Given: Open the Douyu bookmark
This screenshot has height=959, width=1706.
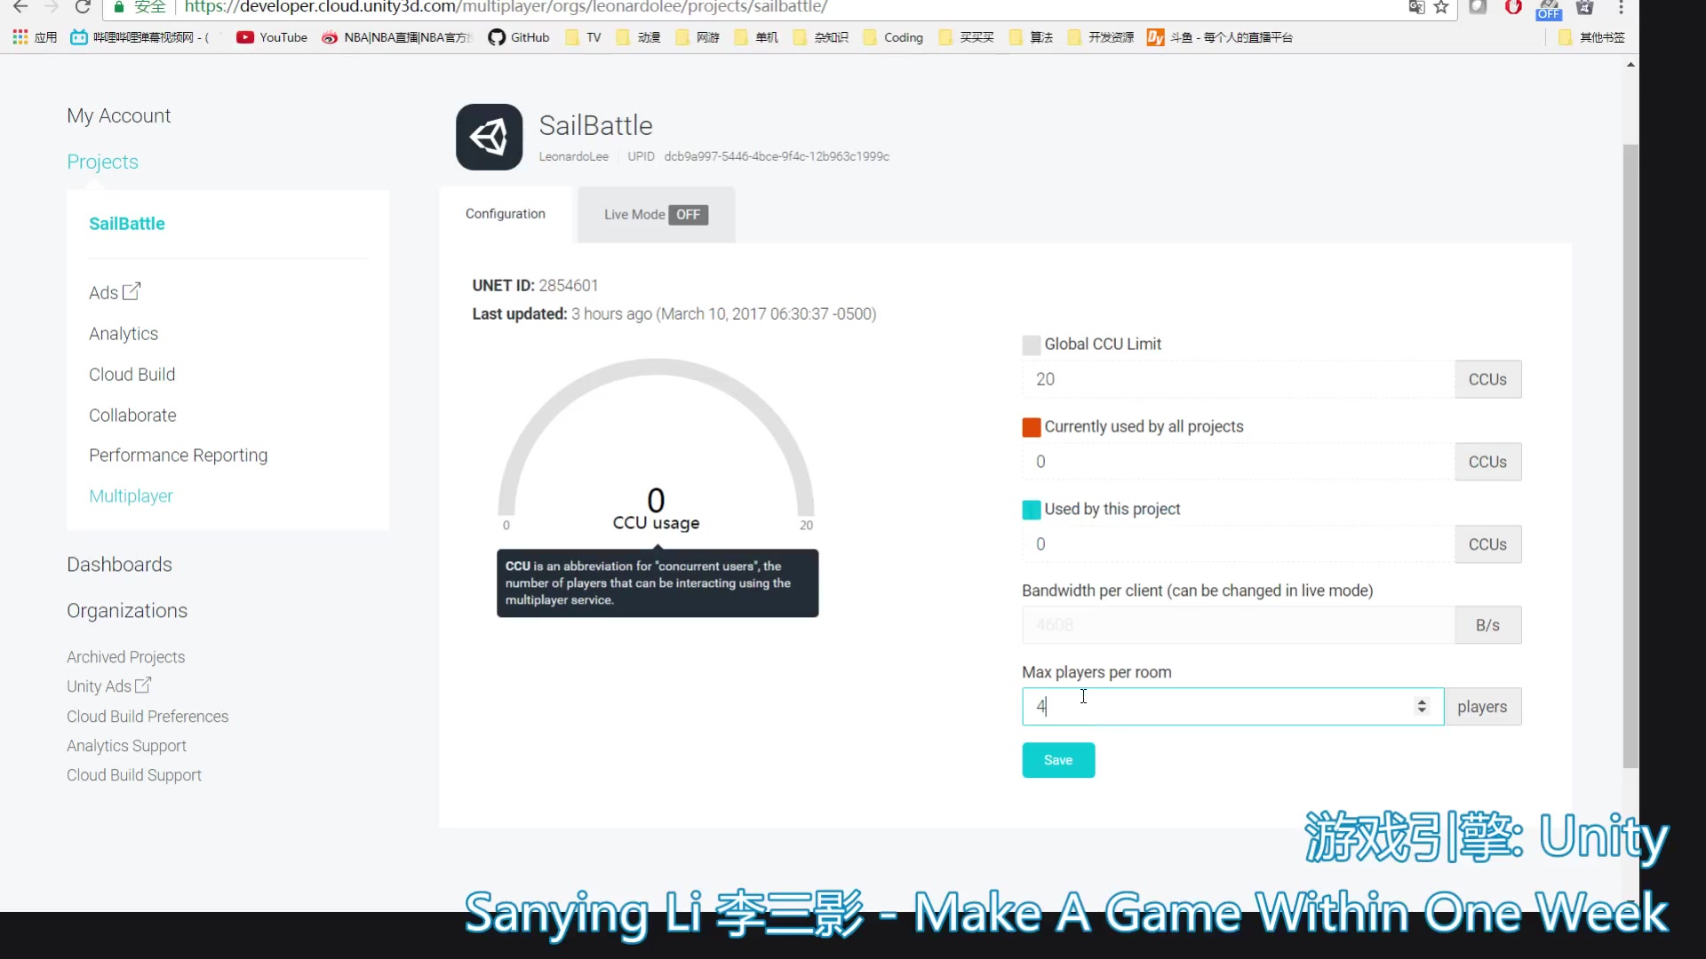Looking at the screenshot, I should click(1220, 37).
